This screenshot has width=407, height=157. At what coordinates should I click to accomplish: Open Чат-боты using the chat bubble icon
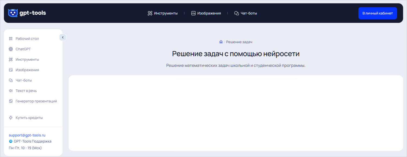[11, 80]
